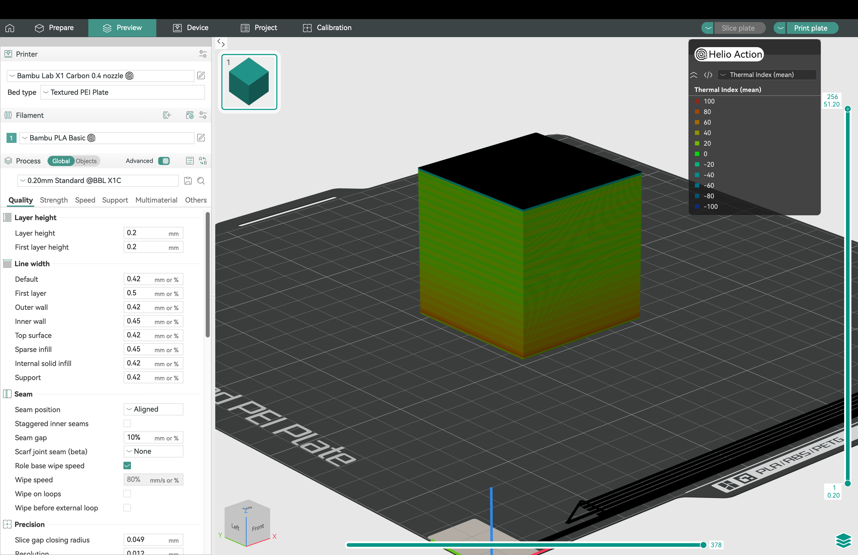Enable Wipe before external loop checkbox
This screenshot has width=858, height=555.
pos(127,507)
